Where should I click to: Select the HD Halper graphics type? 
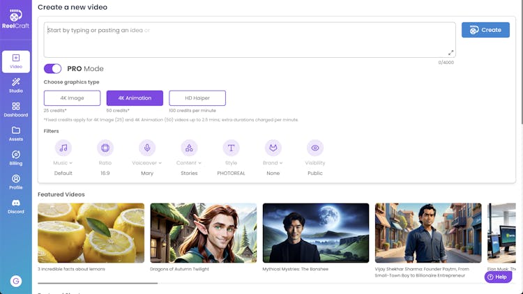(197, 98)
